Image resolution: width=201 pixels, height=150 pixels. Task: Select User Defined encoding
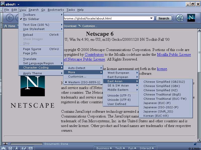[121, 104]
